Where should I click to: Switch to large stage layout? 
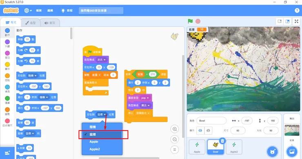[287, 21]
